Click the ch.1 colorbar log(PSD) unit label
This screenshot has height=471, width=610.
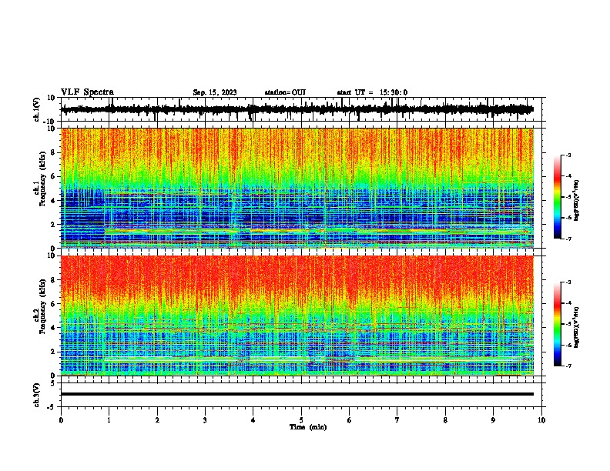577,201
